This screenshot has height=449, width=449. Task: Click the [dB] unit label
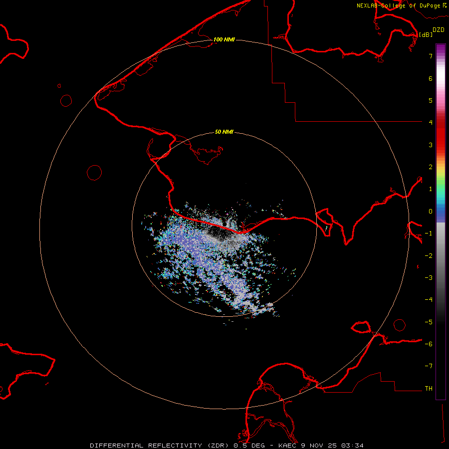tap(426, 34)
